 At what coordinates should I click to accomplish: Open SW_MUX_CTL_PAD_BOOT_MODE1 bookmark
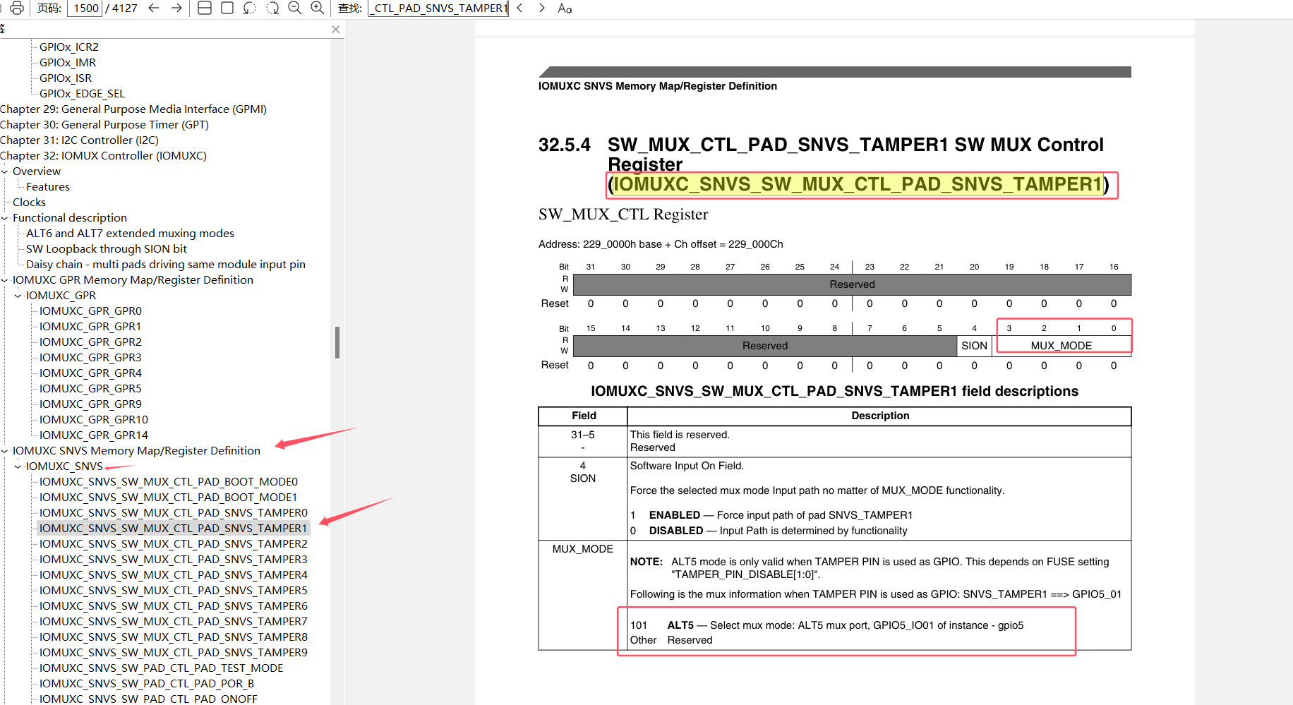click(x=169, y=498)
